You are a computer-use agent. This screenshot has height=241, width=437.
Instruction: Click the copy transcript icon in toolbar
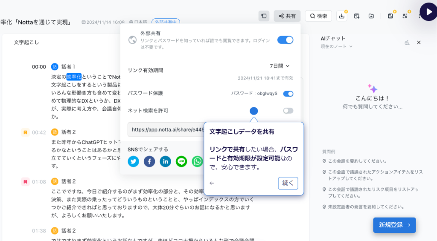click(264, 16)
